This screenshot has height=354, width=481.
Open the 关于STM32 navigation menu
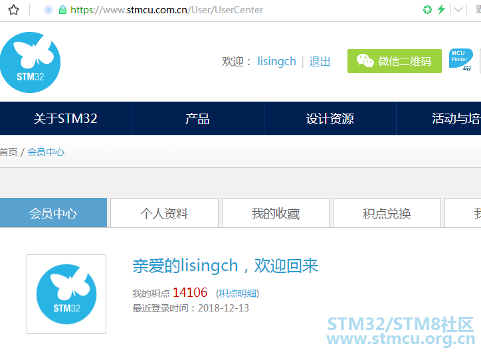tap(66, 118)
